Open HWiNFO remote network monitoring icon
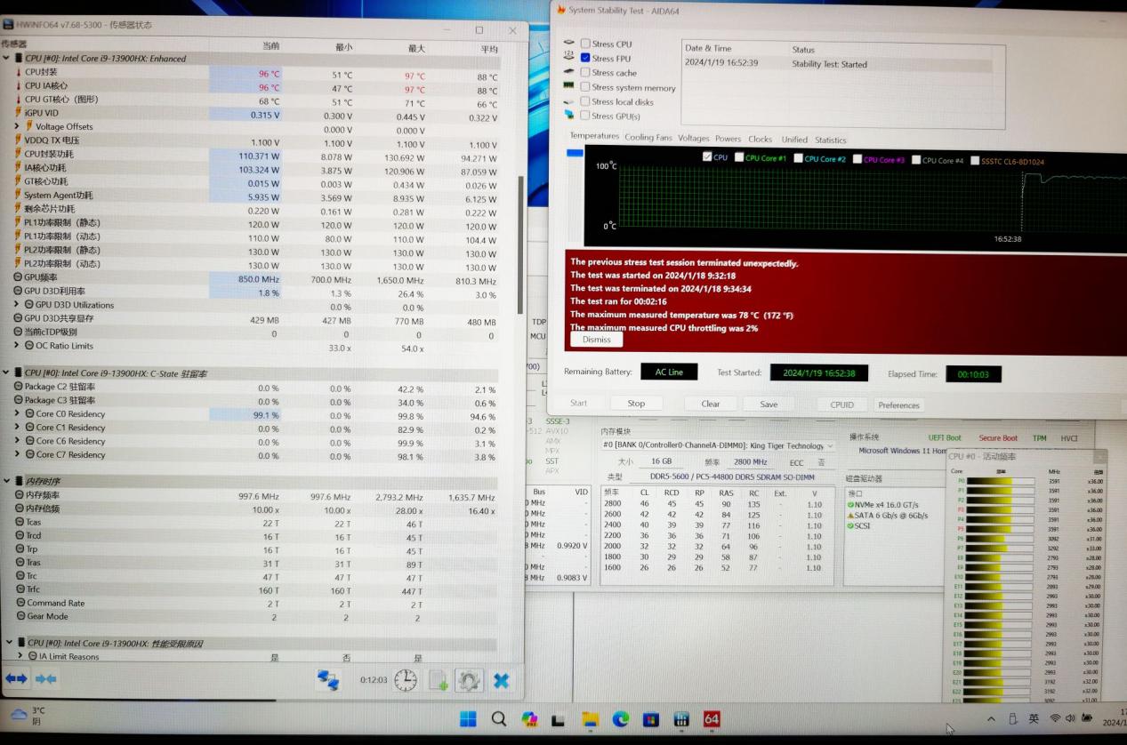 (x=328, y=680)
